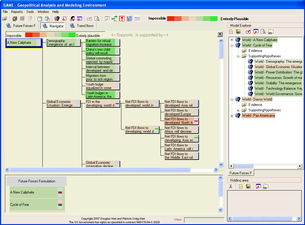
Task: Click the scissors cut icon in Holding area
Action: (231, 186)
